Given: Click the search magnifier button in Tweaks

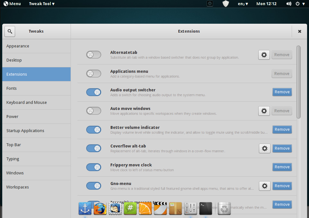Looking at the screenshot, I should (10, 31).
